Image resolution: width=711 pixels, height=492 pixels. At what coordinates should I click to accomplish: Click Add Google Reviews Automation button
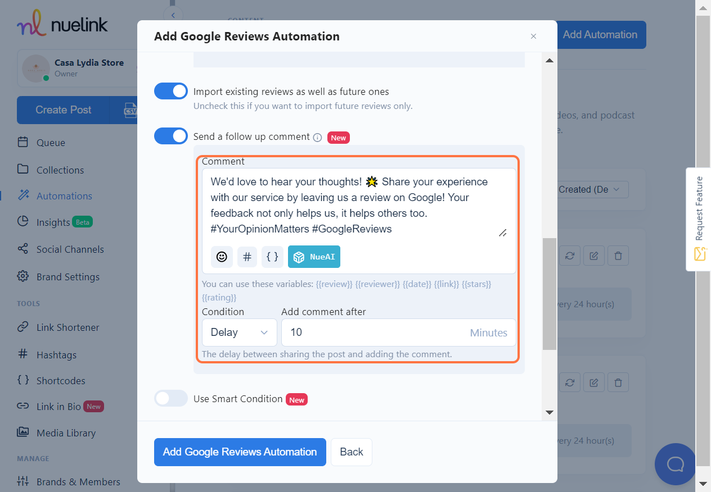point(240,452)
